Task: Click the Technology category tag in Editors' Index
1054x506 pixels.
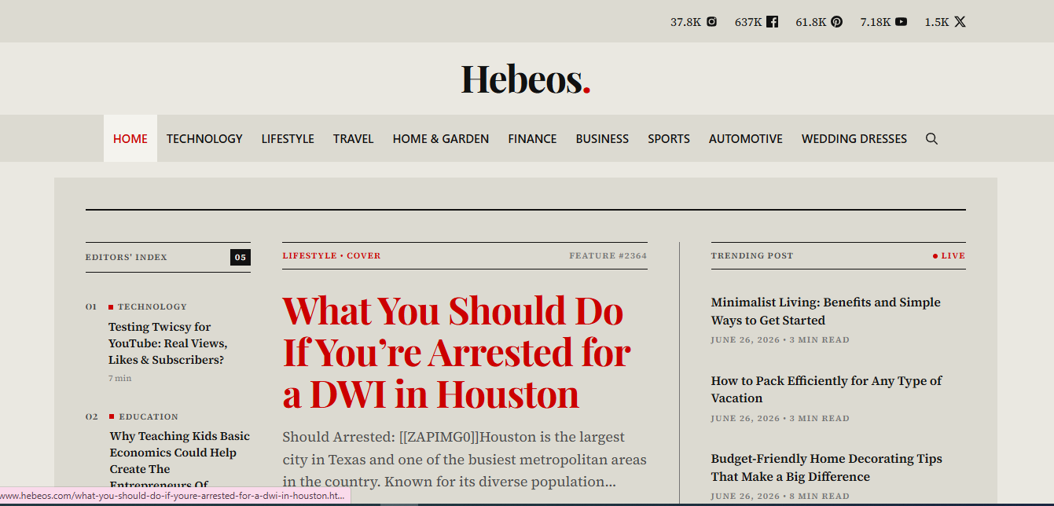Action: (x=152, y=307)
